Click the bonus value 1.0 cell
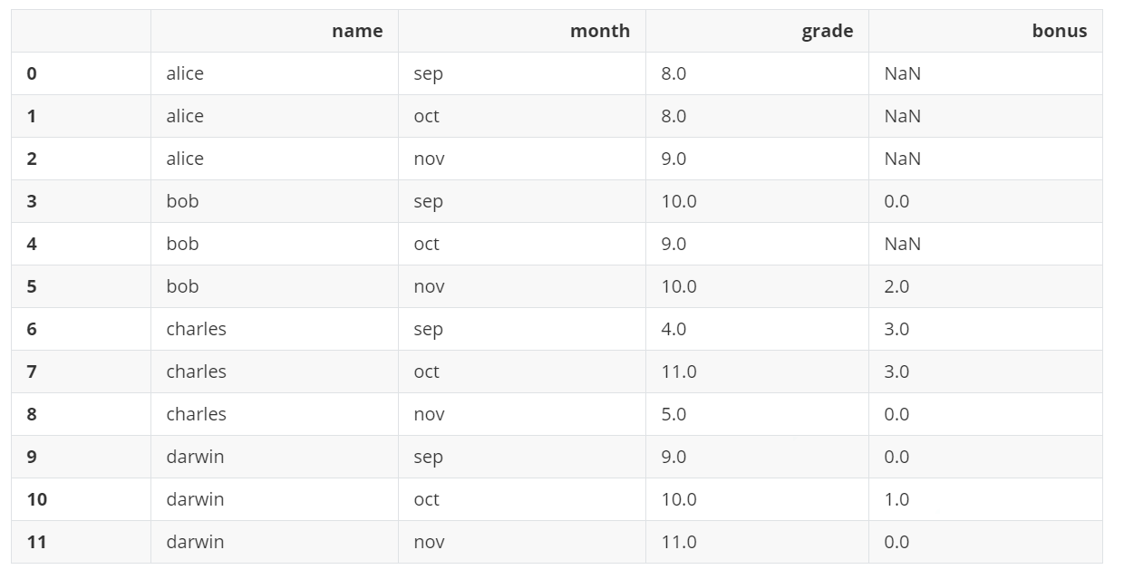Viewport: 1124px width, 579px height. [x=896, y=499]
